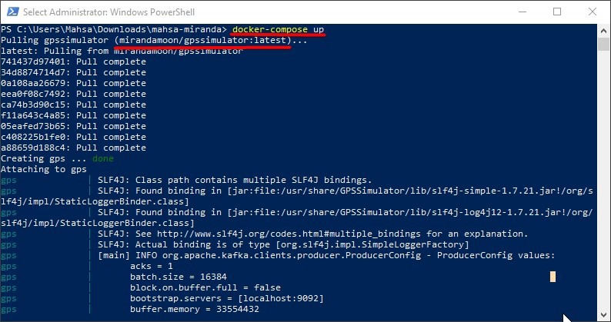Click the empty scrollbar track below the thumb

click(x=603, y=179)
